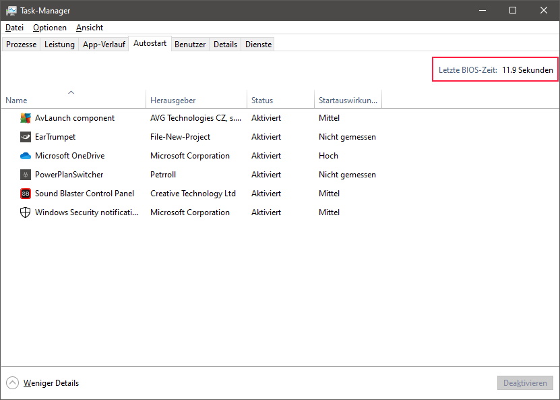
Task: Click Microsoft Corporation in Windows Security row
Action: click(x=189, y=212)
